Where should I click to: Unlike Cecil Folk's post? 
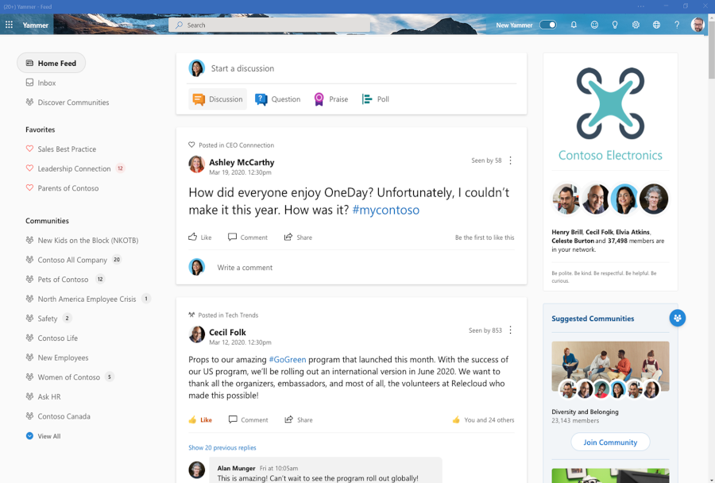(200, 419)
